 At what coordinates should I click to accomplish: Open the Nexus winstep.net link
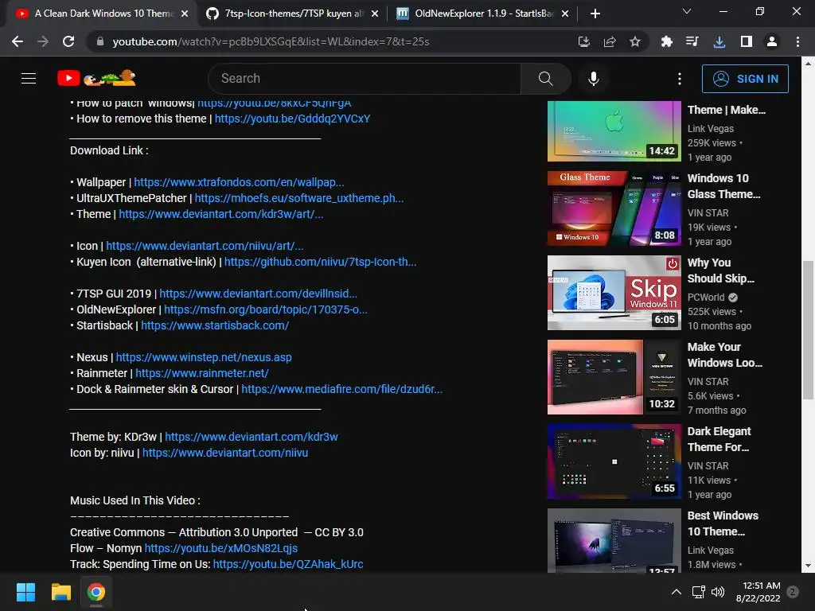204,357
